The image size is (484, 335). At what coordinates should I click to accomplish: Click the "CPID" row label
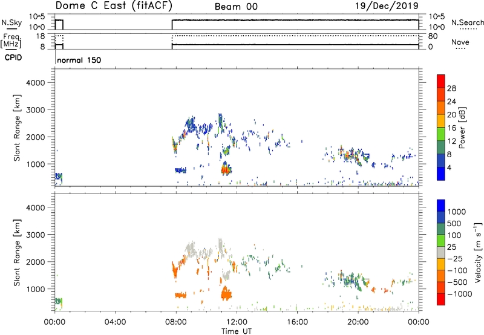pyautogui.click(x=13, y=57)
